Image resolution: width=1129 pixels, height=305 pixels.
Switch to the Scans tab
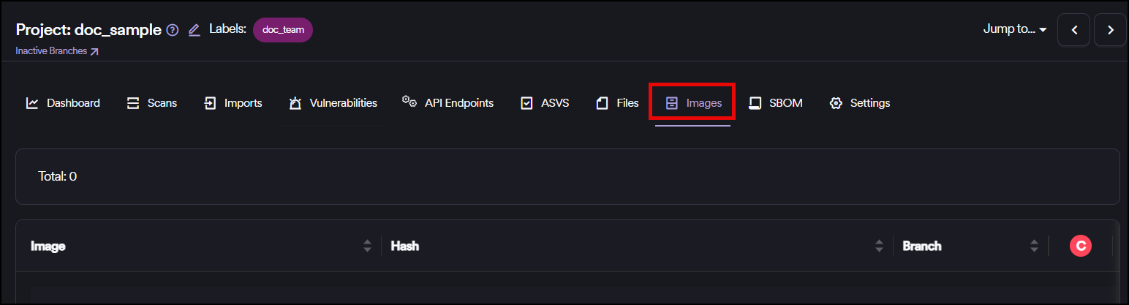(x=152, y=103)
